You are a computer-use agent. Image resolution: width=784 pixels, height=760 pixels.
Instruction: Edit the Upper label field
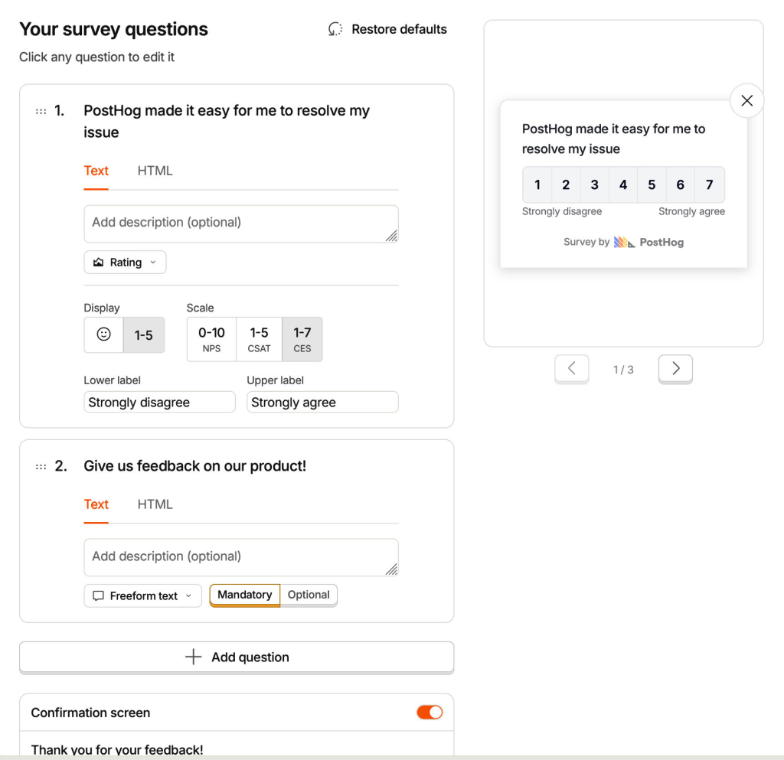click(322, 403)
